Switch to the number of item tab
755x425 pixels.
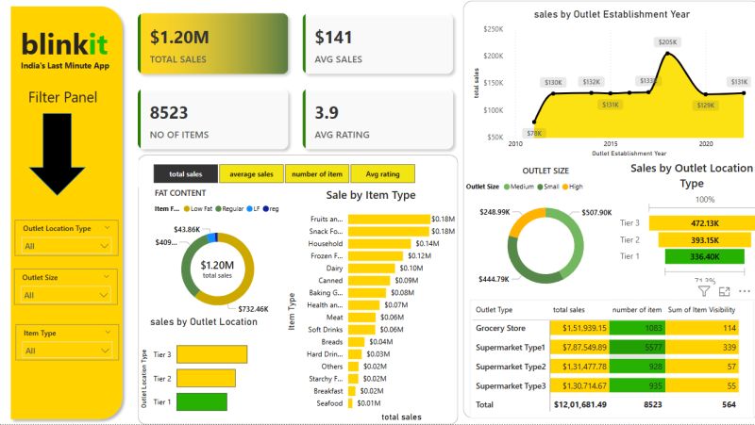pyautogui.click(x=317, y=174)
